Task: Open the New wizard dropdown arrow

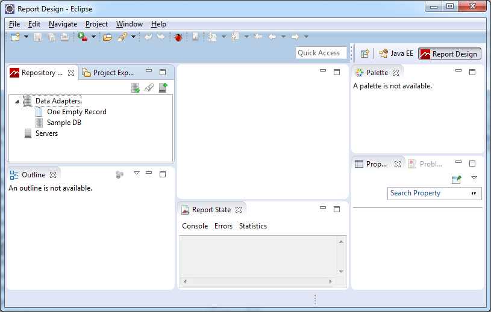Action: pos(27,37)
